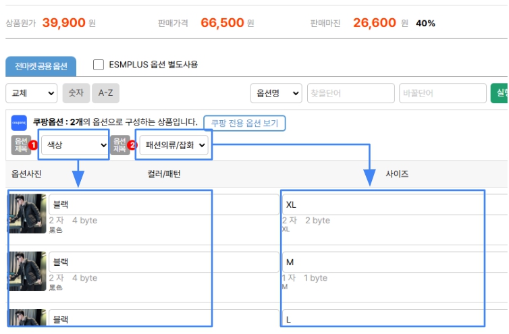The width and height of the screenshot is (509, 334).
Task: Focus the 찾을단어 search input
Action: [x=350, y=93]
